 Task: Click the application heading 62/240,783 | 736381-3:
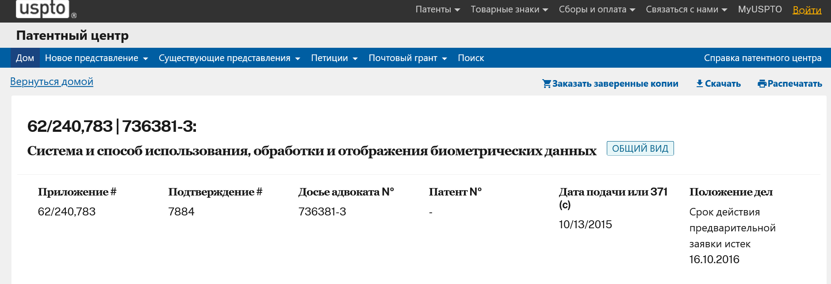(112, 127)
